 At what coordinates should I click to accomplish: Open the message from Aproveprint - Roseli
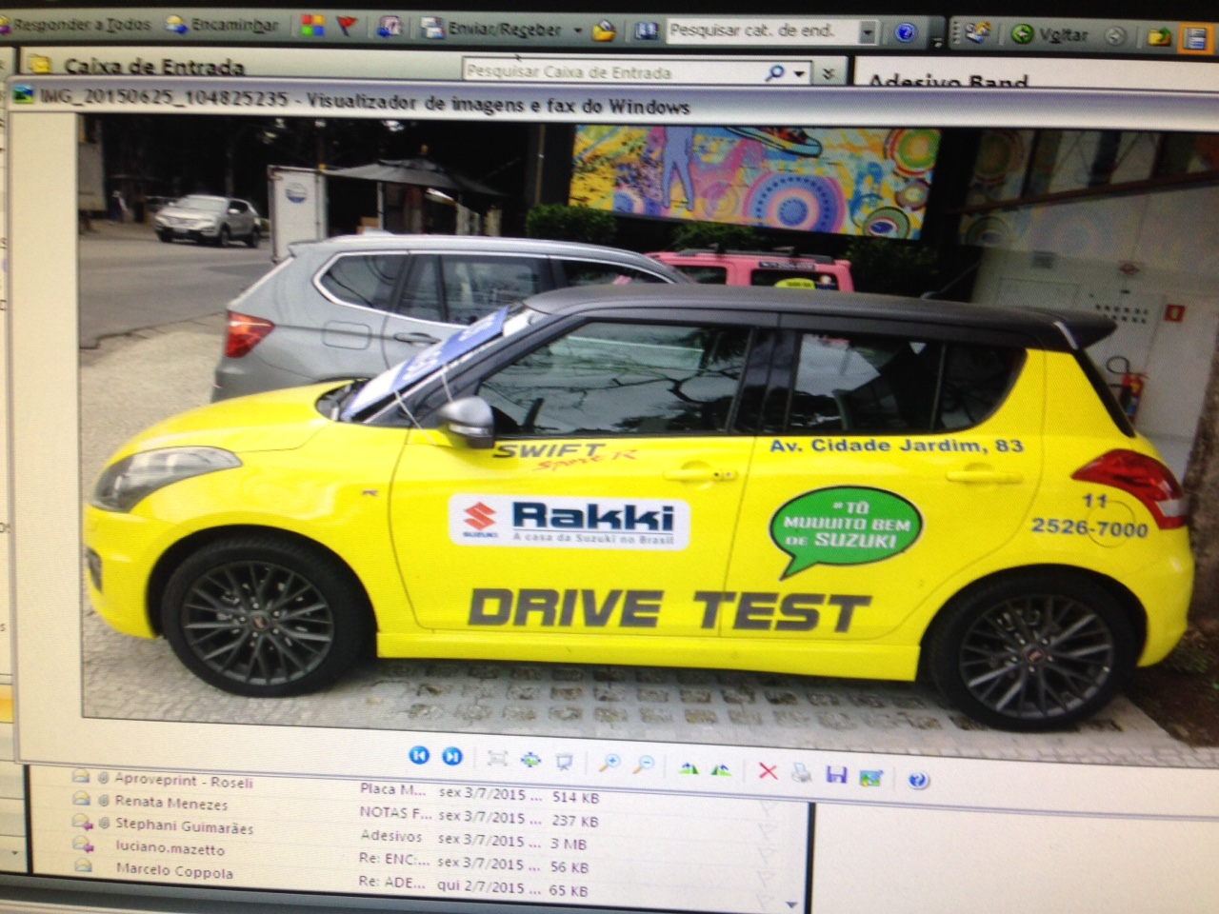coord(183,781)
